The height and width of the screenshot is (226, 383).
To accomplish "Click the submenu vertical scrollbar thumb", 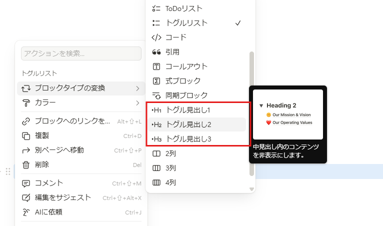I will (251, 113).
